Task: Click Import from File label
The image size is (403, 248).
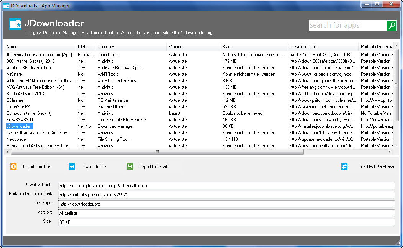Action: point(36,166)
